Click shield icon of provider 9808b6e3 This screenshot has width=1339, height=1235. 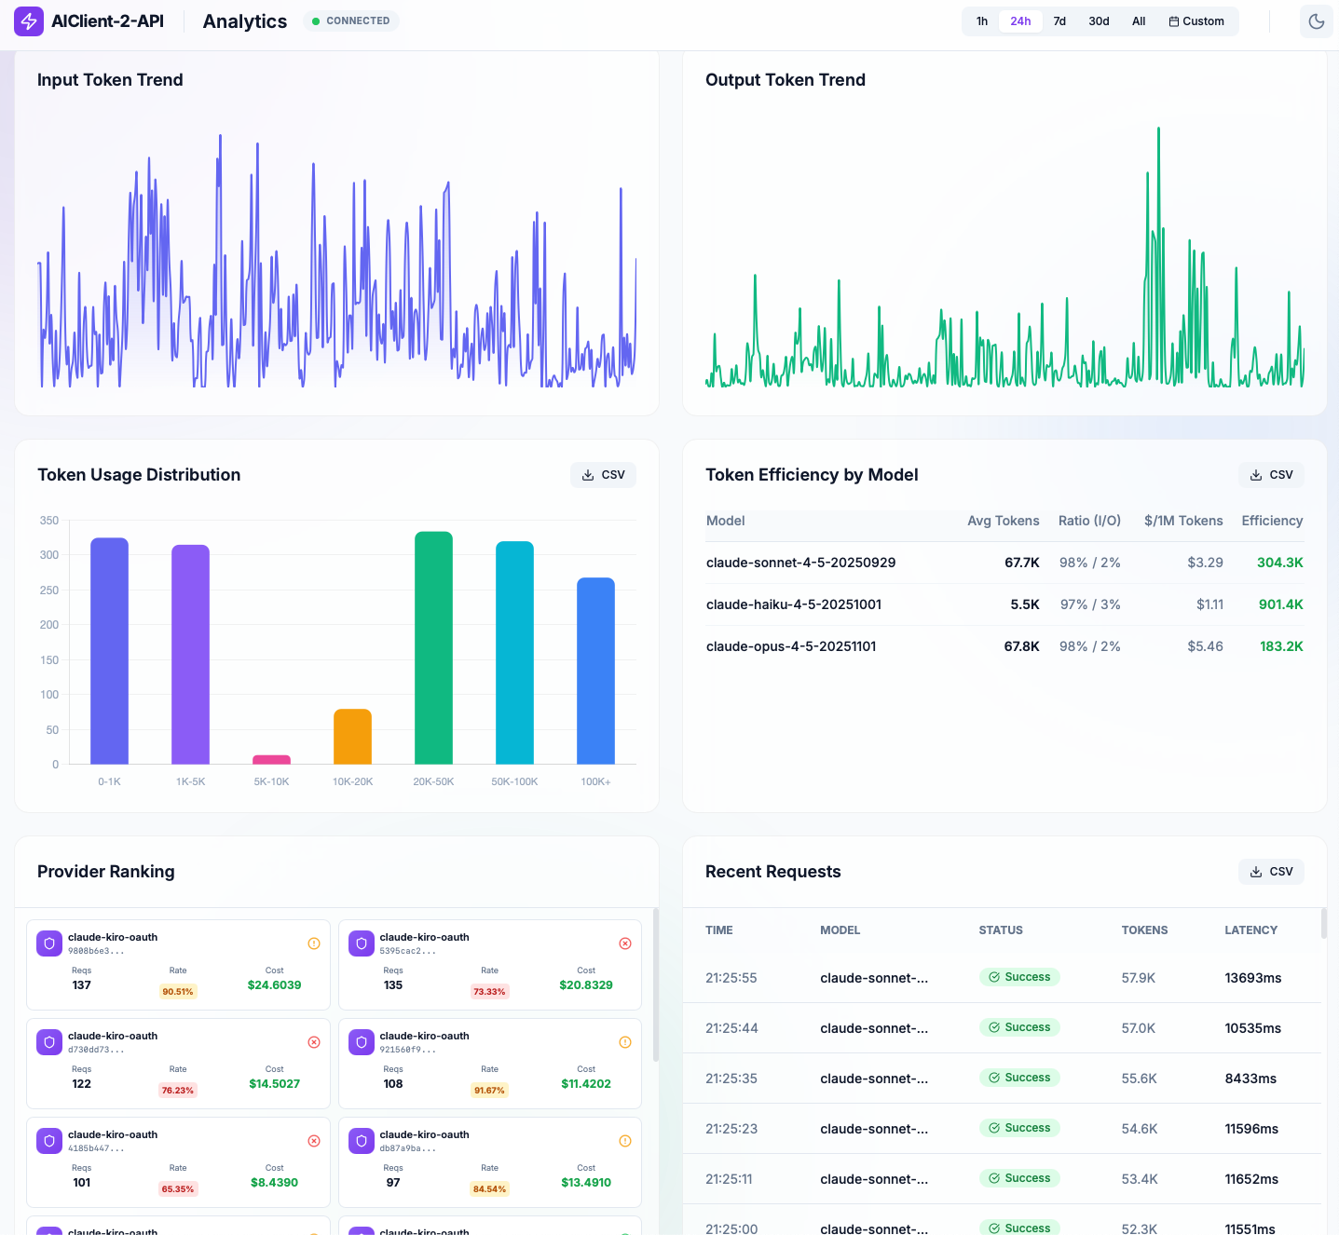(49, 943)
